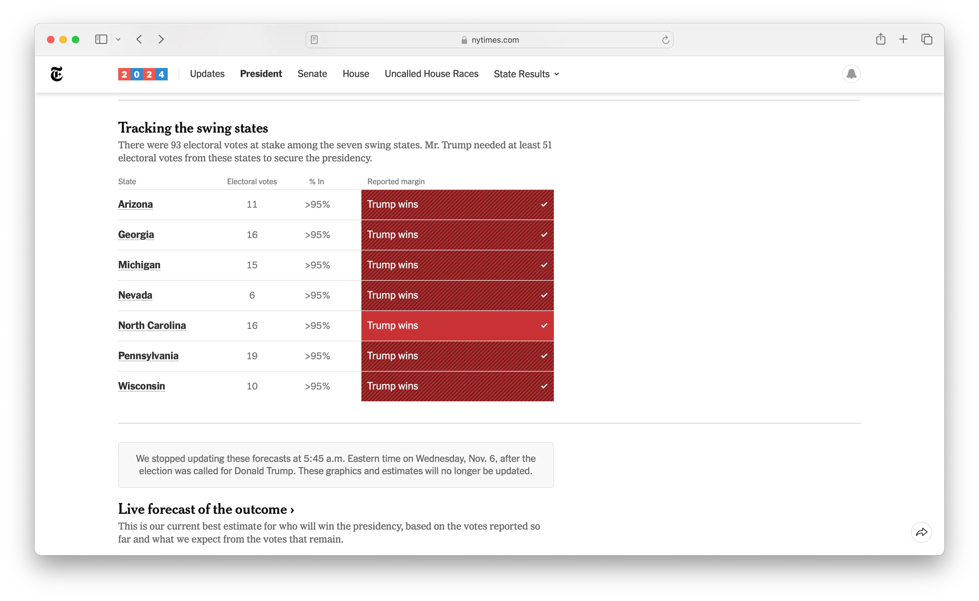Screen dimensions: 979x601
Task: Click the browser reload icon
Action: point(666,39)
